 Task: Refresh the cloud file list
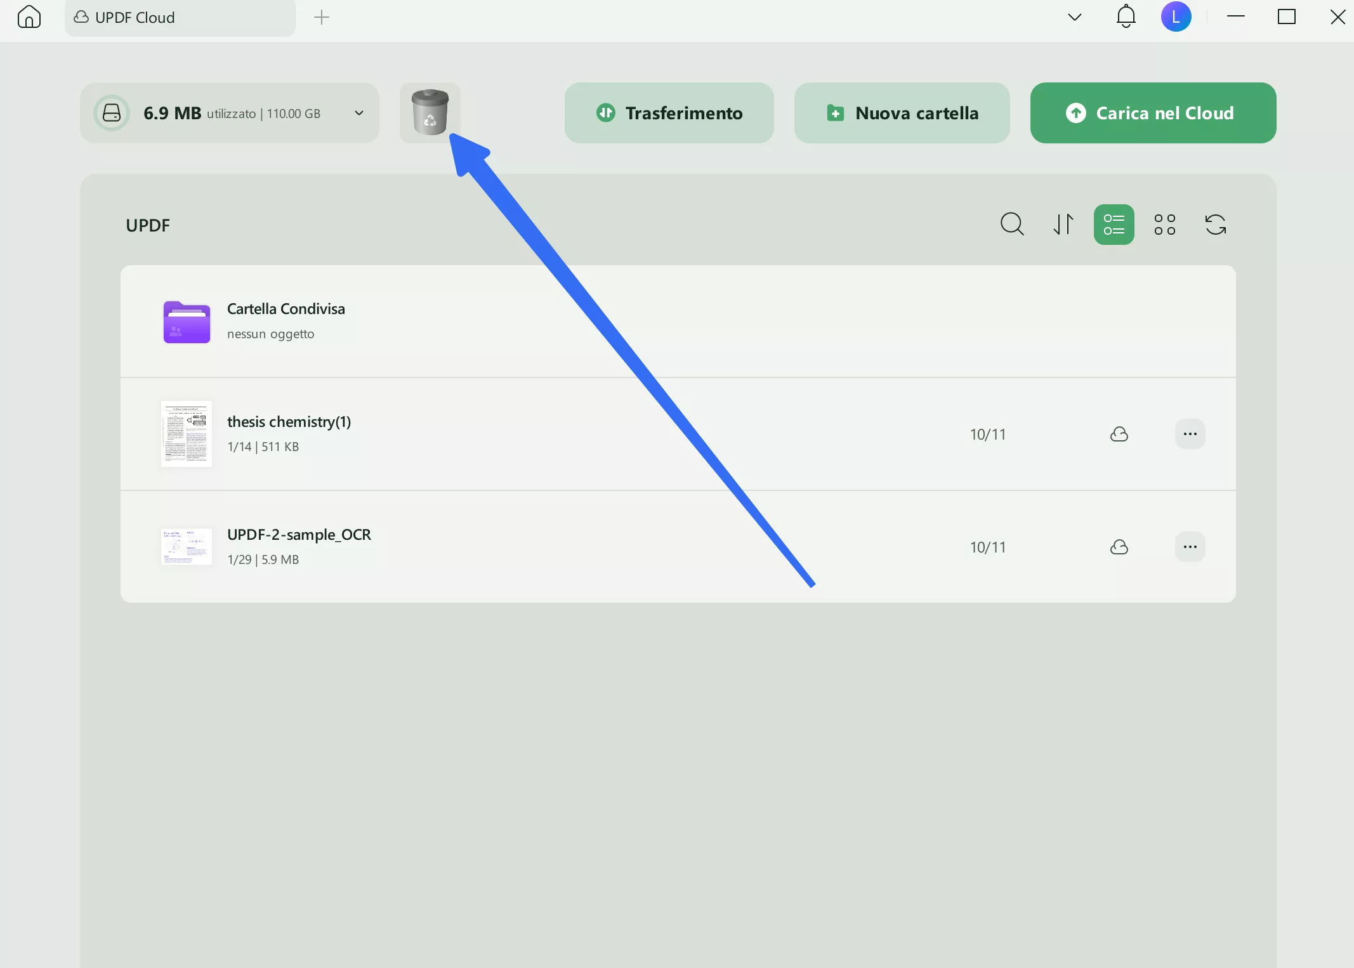[1215, 224]
